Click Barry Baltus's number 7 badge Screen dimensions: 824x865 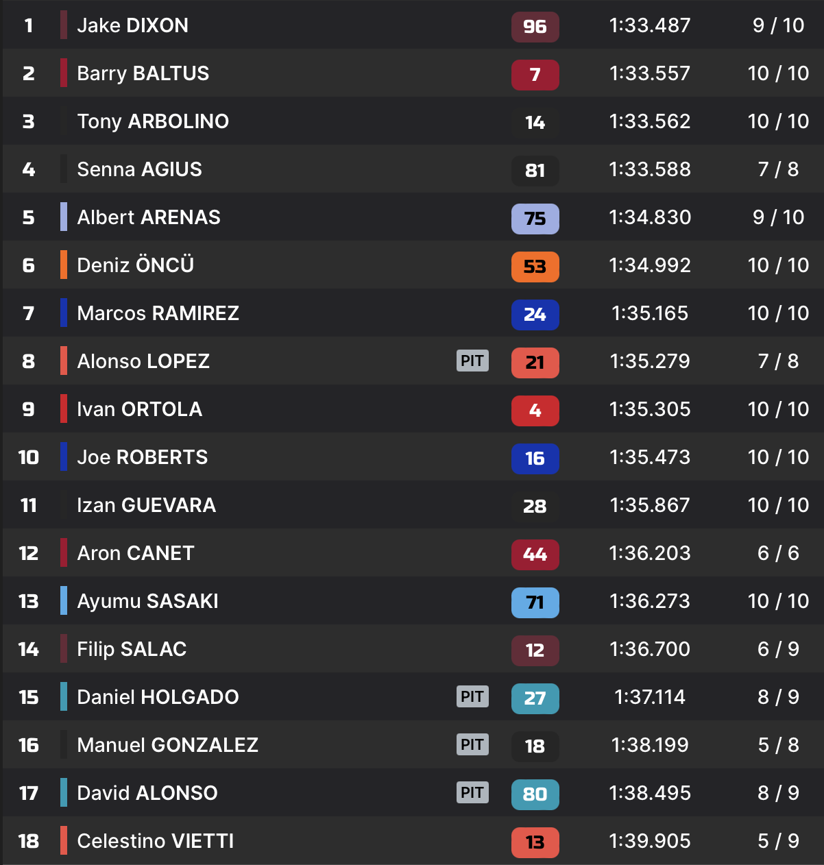[535, 75]
